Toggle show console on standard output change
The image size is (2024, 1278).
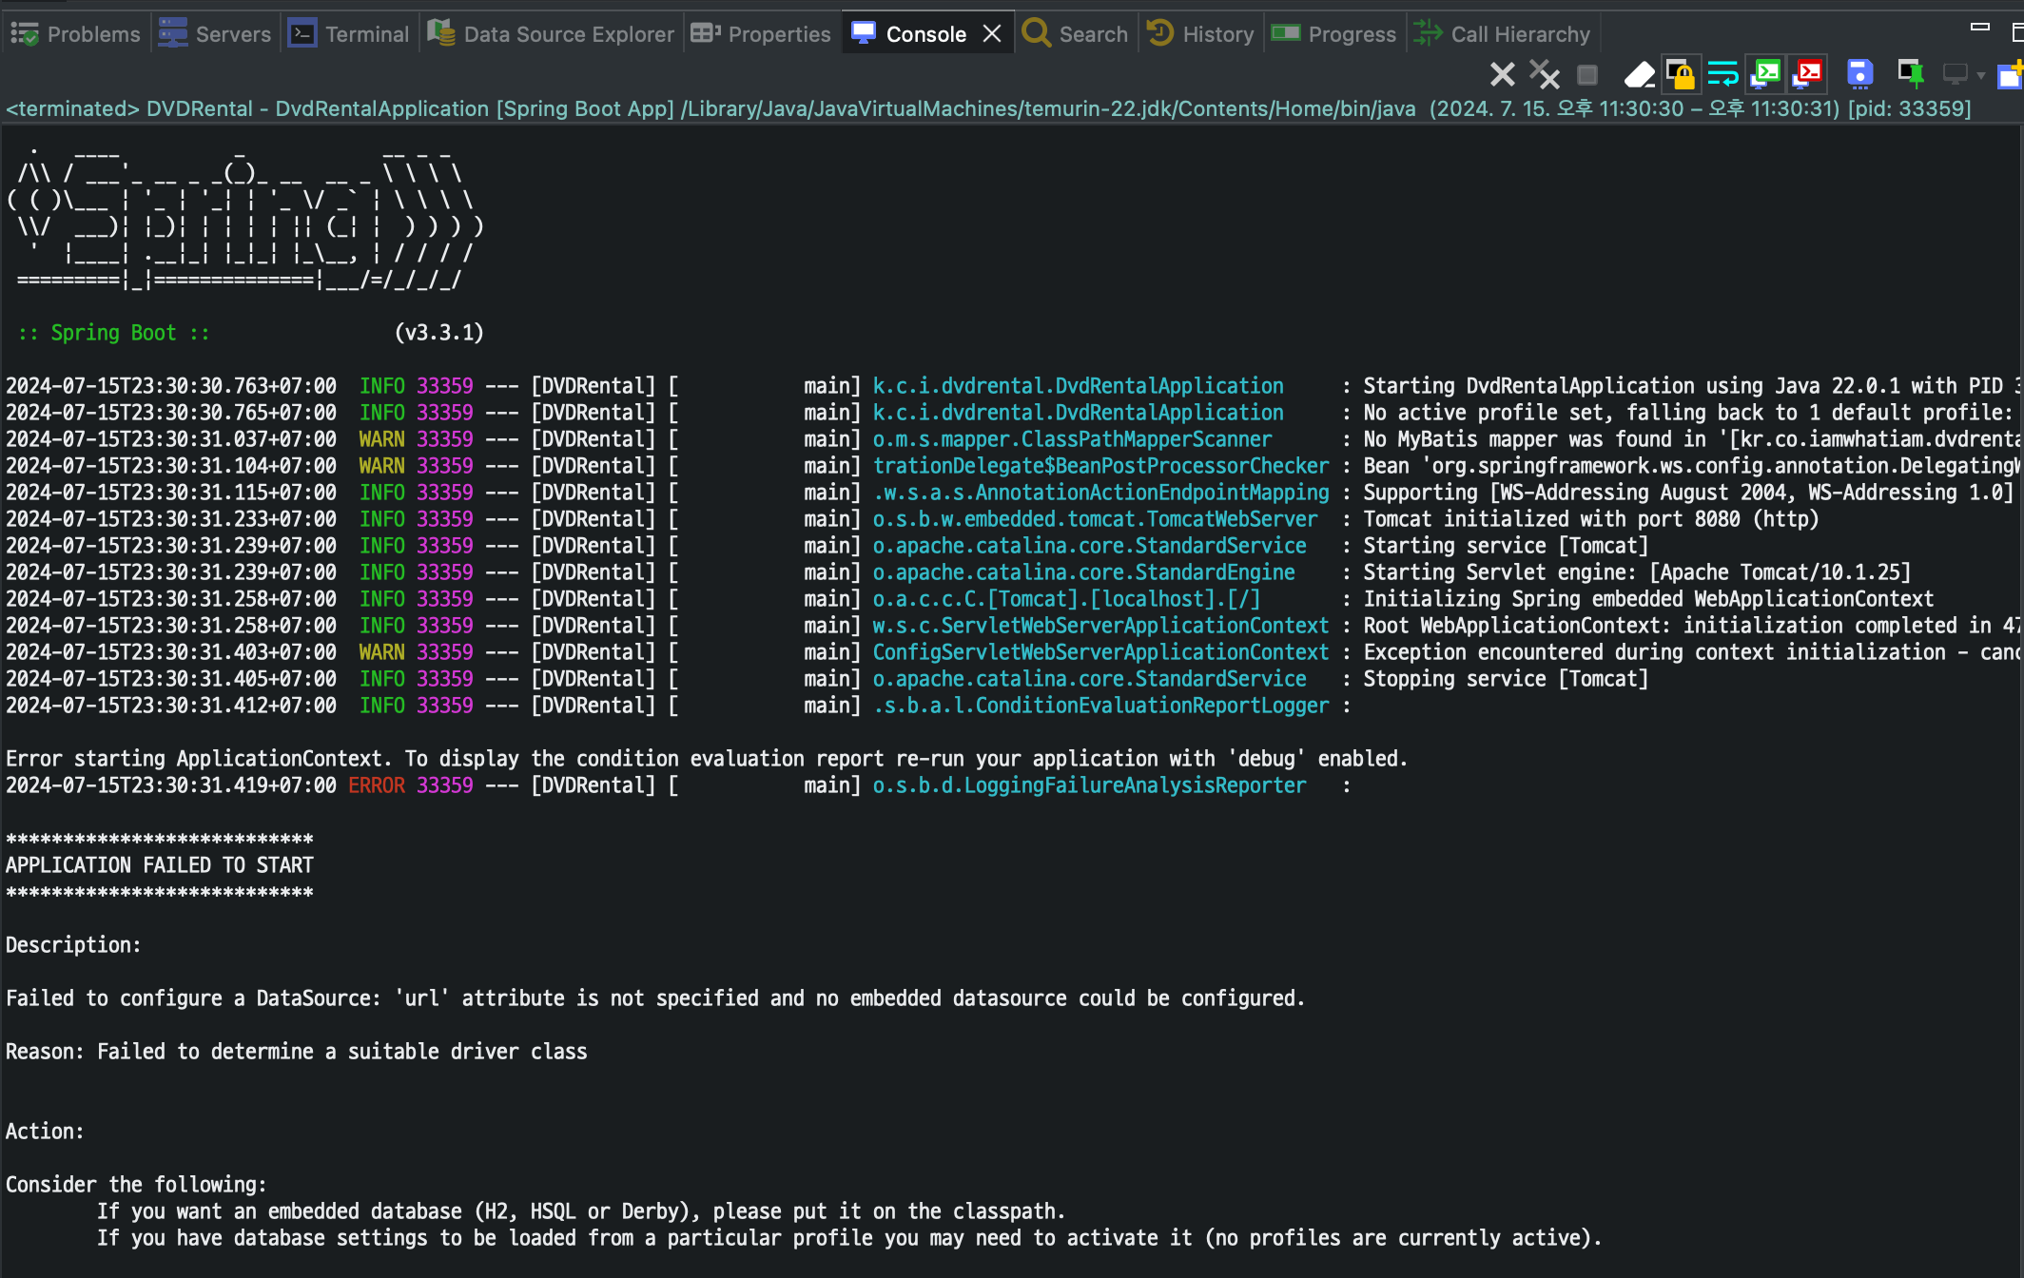(1765, 74)
